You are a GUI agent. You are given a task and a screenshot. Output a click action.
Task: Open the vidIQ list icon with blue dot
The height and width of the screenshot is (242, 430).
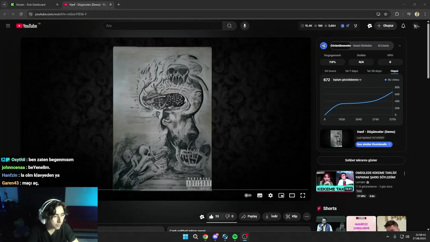click(x=348, y=26)
